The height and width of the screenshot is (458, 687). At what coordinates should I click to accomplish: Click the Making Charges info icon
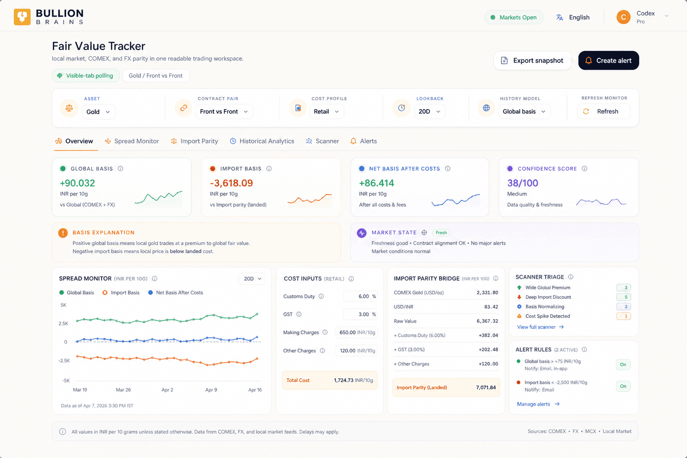[325, 332]
